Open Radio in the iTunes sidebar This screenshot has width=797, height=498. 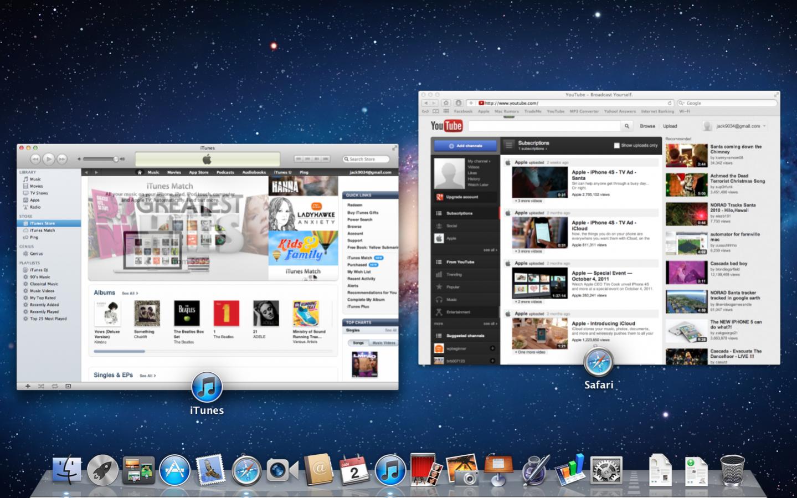tap(35, 207)
